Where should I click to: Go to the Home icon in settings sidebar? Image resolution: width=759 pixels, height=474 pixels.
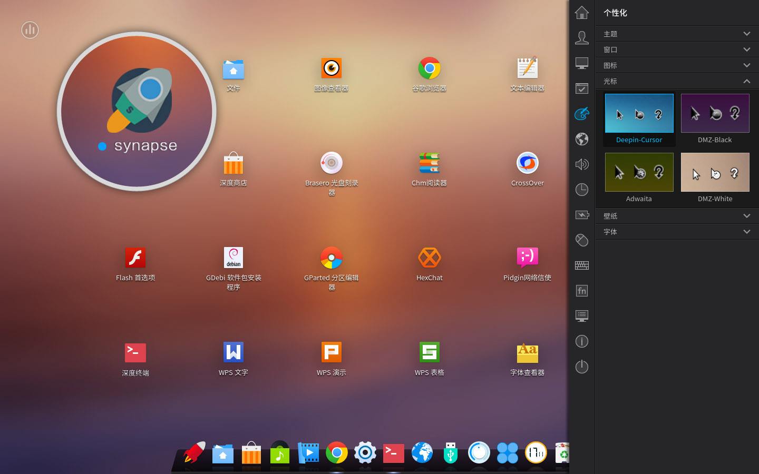pos(582,12)
